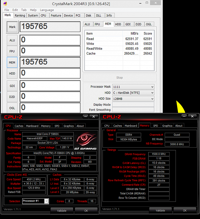Click the 4501.2 MHz Core Speed value
The image size is (200, 219).
click(x=34, y=179)
